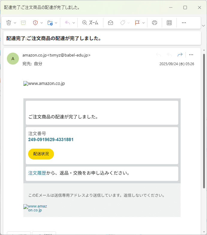
Task: Open the reply options dropdown
Action: pos(74,23)
